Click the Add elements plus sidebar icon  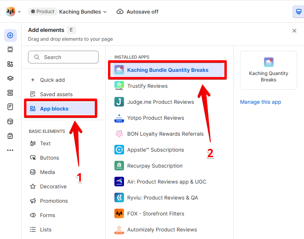tap(10, 36)
